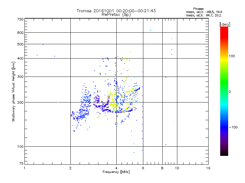The image size is (245, 183).
Task: Click y-axis tick label '500'
Action: [x=20, y=44]
